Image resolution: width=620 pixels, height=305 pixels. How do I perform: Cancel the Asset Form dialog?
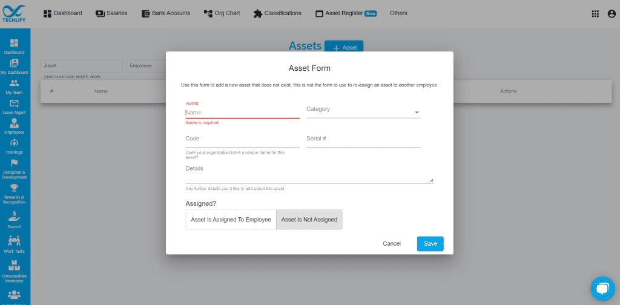392,244
